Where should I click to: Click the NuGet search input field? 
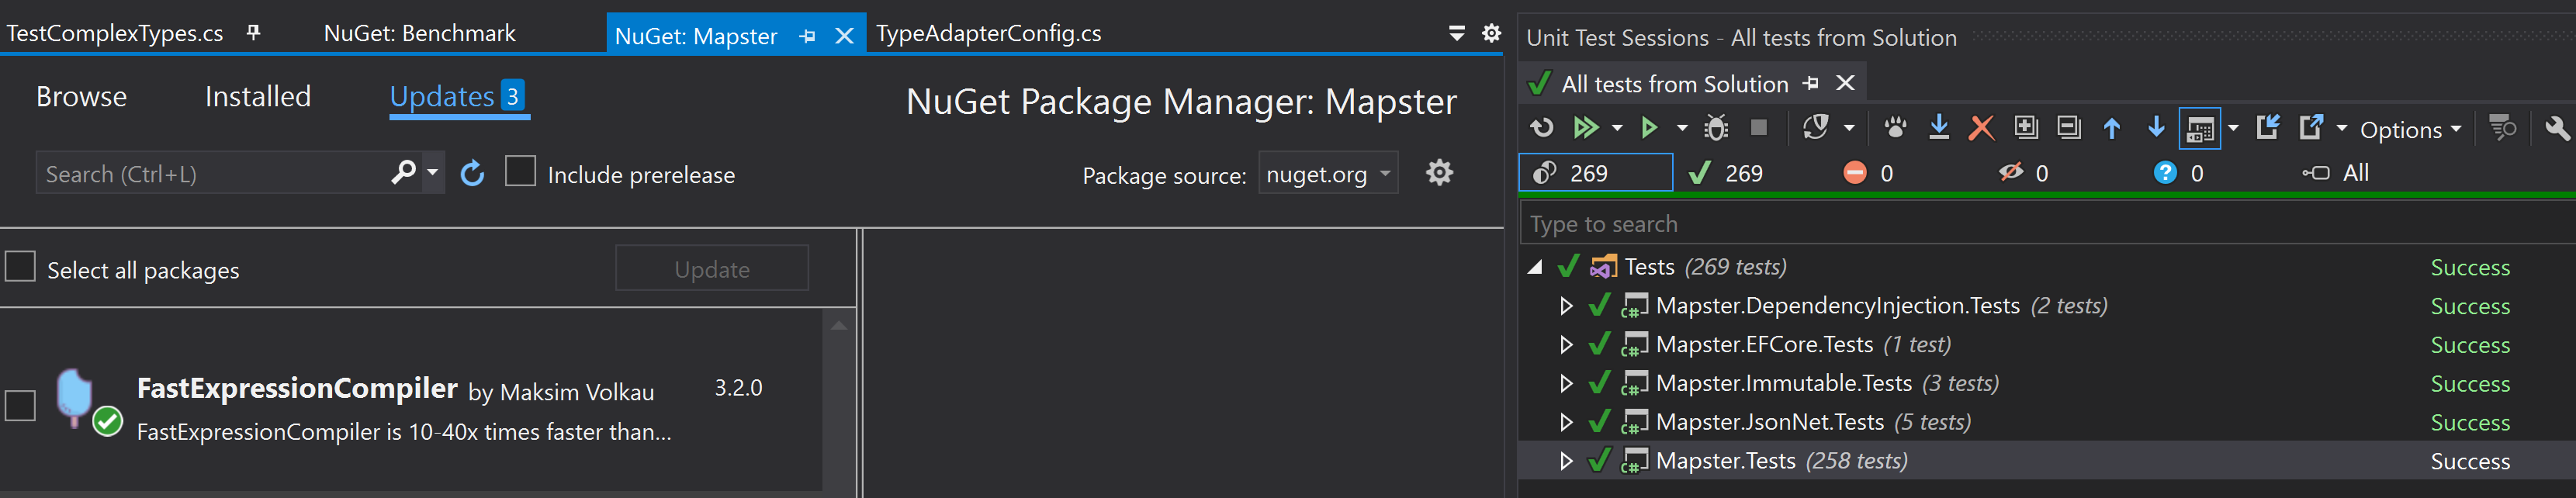click(210, 174)
